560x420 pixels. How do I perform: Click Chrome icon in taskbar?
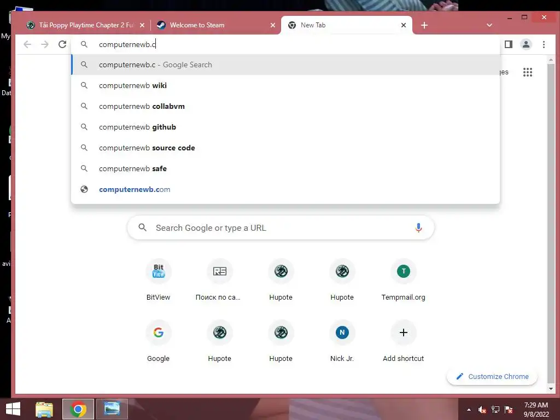point(78,409)
